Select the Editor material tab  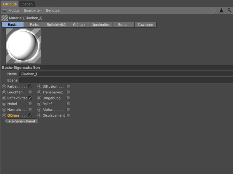coord(123,25)
